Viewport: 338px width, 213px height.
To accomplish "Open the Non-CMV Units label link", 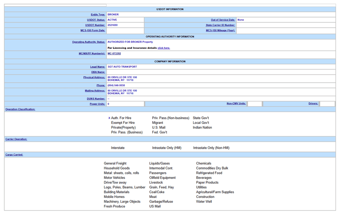I will [x=236, y=103].
